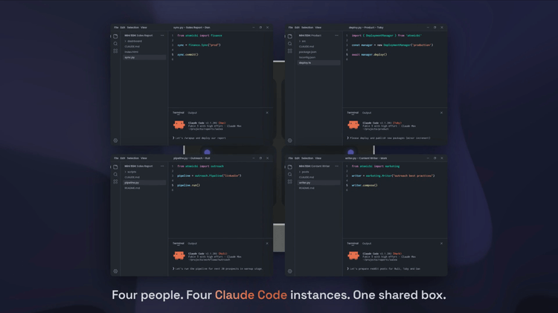Click code line 'sync.commit()' in editor
The height and width of the screenshot is (313, 558).
click(188, 55)
